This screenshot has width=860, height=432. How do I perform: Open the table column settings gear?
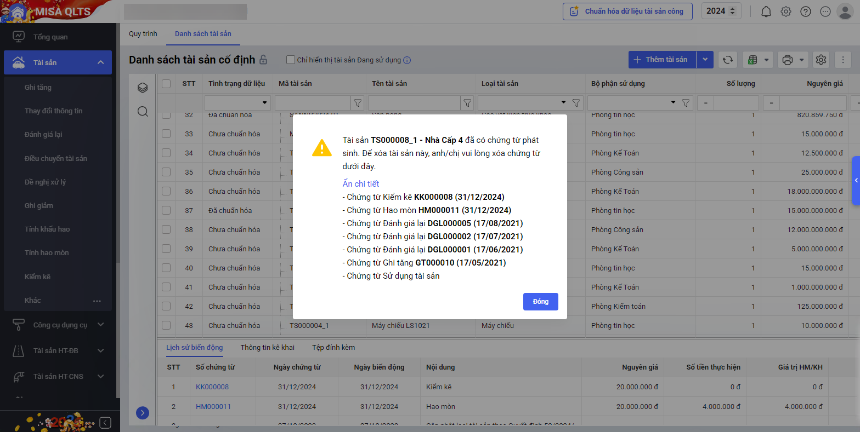pos(821,60)
